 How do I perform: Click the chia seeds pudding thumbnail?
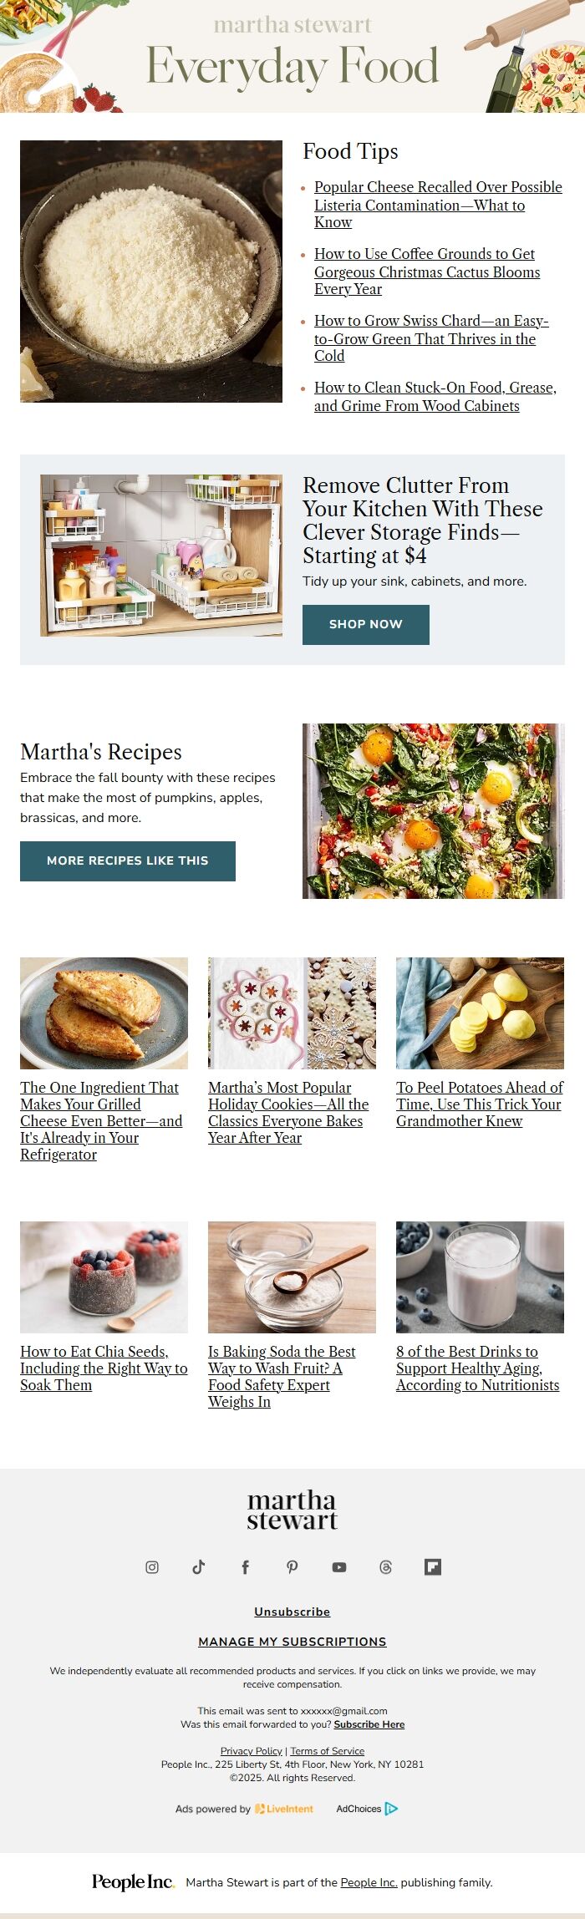click(104, 1277)
